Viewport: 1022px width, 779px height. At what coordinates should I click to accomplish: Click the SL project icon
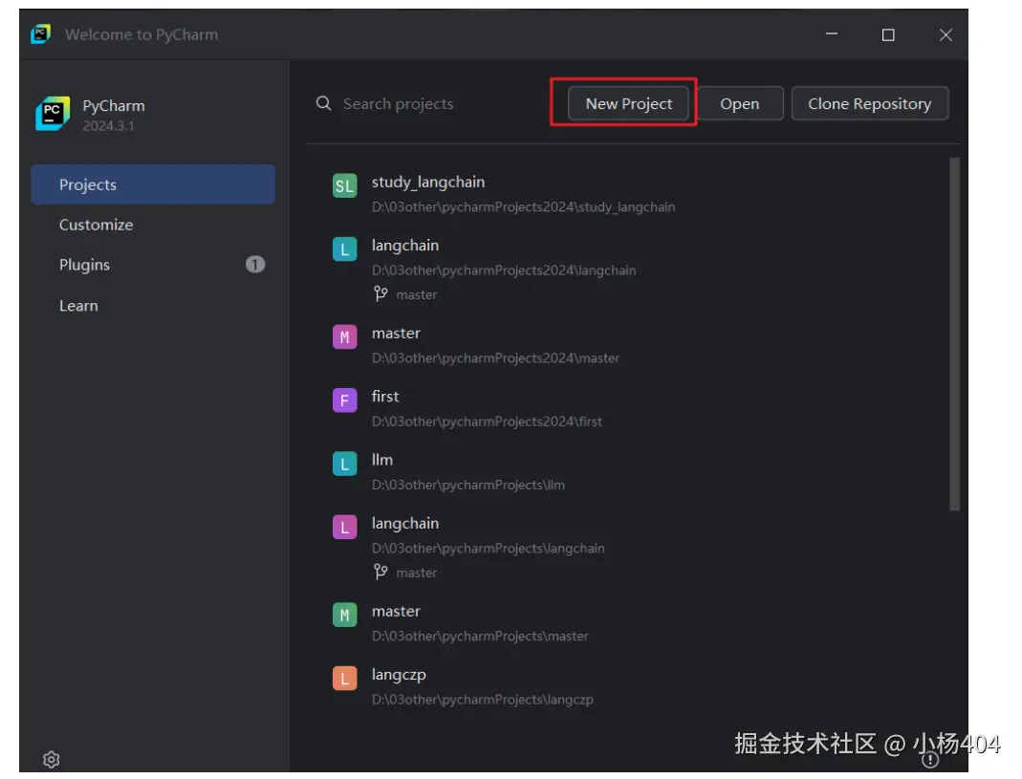[x=345, y=185]
